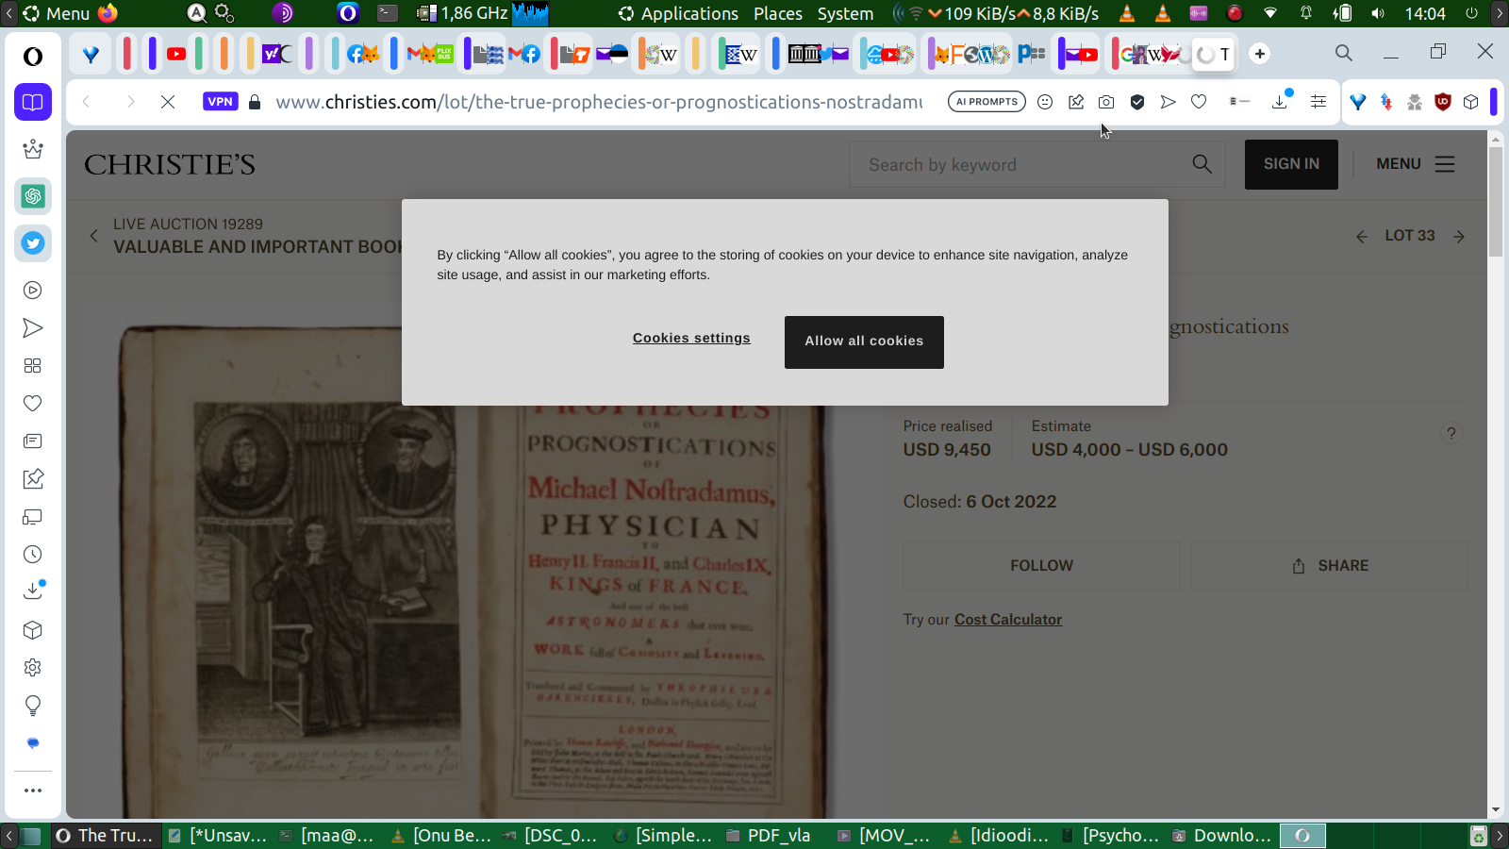
Task: Add page to bookmarks with heart icon
Action: pos(1199,102)
